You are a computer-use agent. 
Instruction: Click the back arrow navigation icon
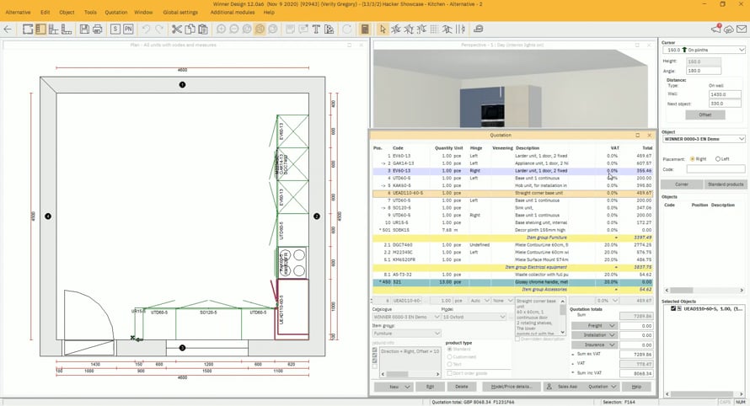8,29
